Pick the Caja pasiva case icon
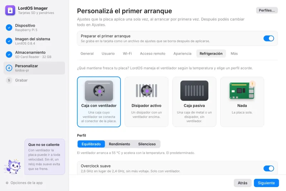Image resolution: width=286 pixels, height=191 pixels. point(194,91)
